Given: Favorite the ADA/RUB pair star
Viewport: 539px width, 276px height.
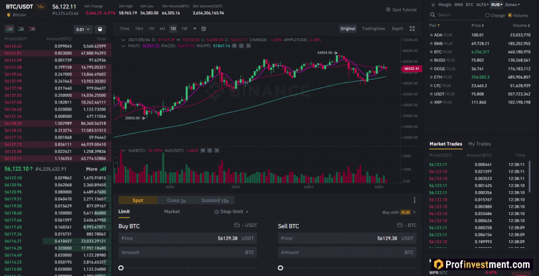Looking at the screenshot, I should point(431,35).
